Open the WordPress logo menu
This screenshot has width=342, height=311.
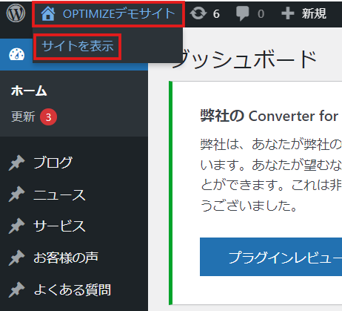pyautogui.click(x=16, y=13)
